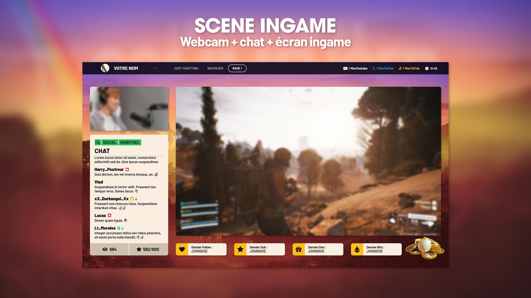Open the / MonTwitter link
The image size is (531, 298).
pos(385,68)
